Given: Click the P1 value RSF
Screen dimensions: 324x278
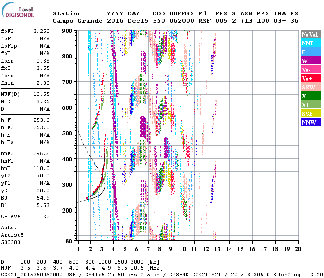Looking at the screenshot, I should coord(205,21).
